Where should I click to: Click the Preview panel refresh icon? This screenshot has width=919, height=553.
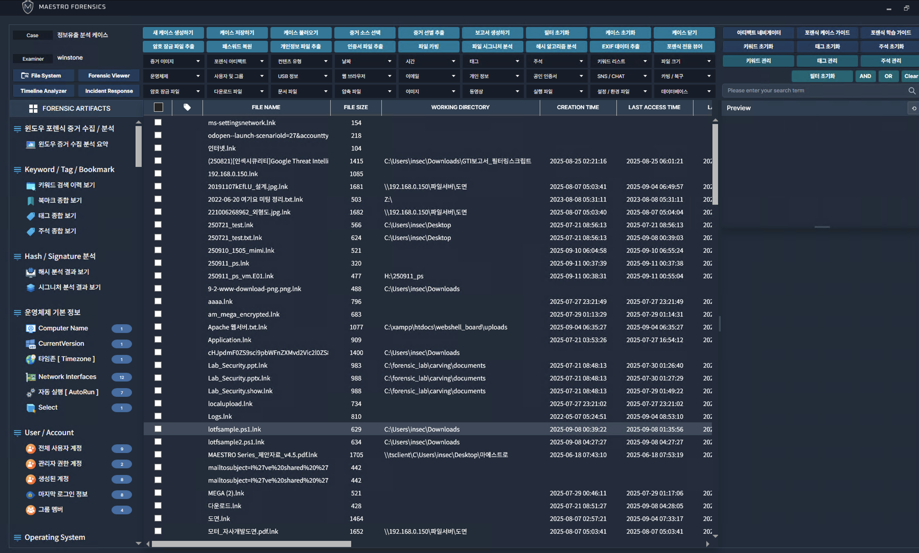[914, 108]
